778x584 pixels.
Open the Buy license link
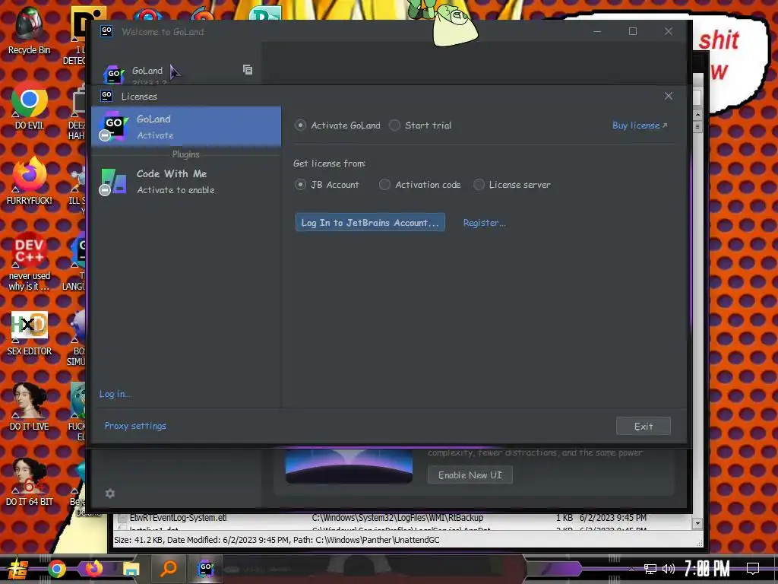(x=640, y=125)
